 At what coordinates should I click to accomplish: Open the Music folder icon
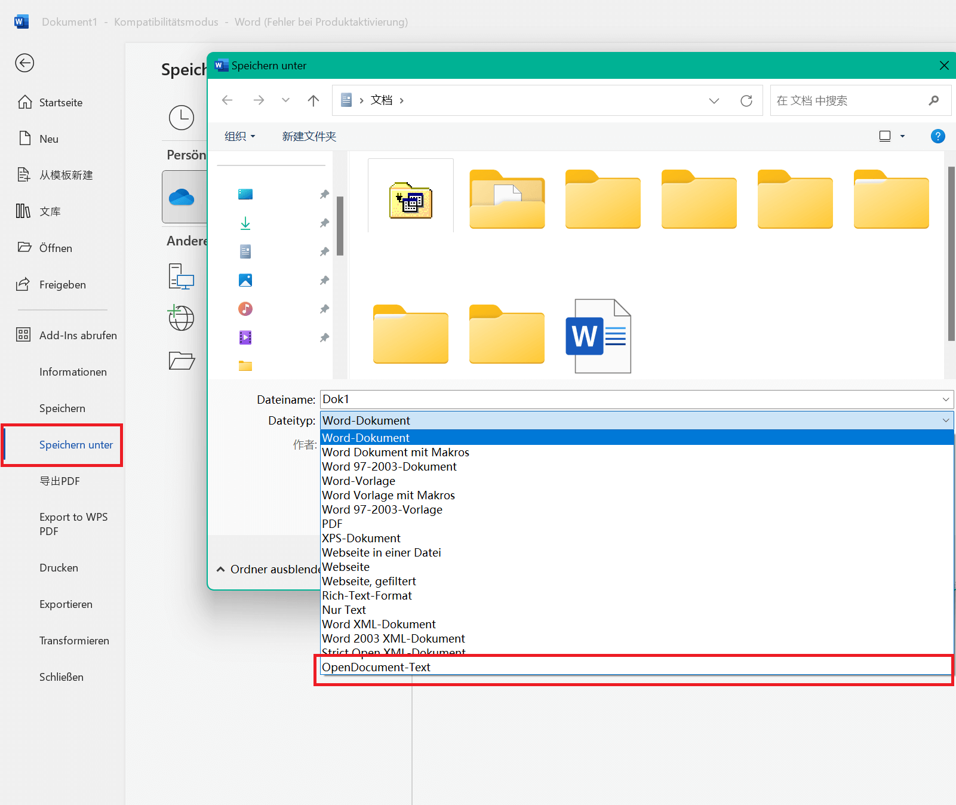(x=245, y=309)
